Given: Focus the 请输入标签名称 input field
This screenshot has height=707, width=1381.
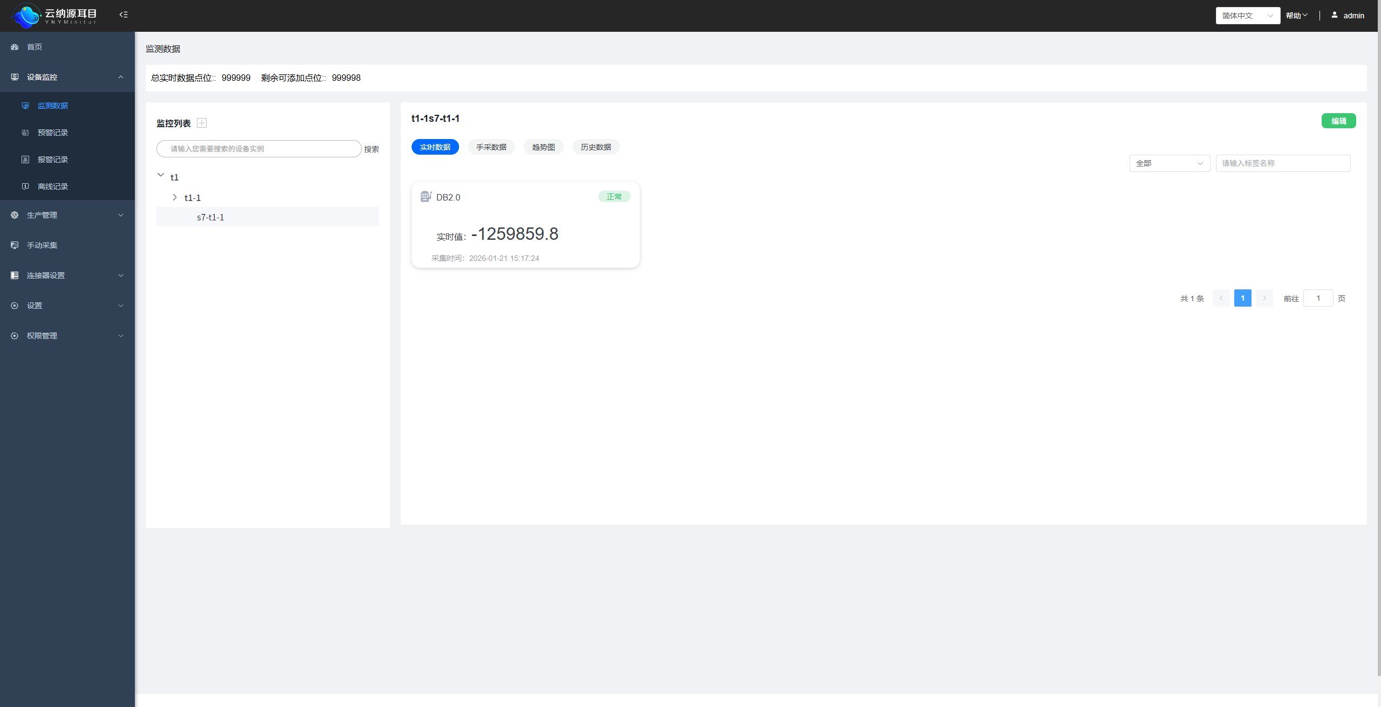Looking at the screenshot, I should pyautogui.click(x=1282, y=163).
